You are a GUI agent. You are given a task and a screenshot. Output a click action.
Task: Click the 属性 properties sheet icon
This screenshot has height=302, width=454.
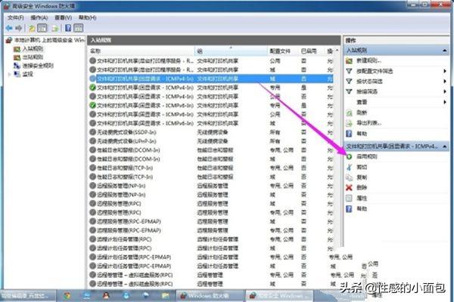[349, 199]
